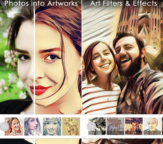Select the J1 black smoke filter
Screen dimensions: 163x144
click(x=97, y=126)
